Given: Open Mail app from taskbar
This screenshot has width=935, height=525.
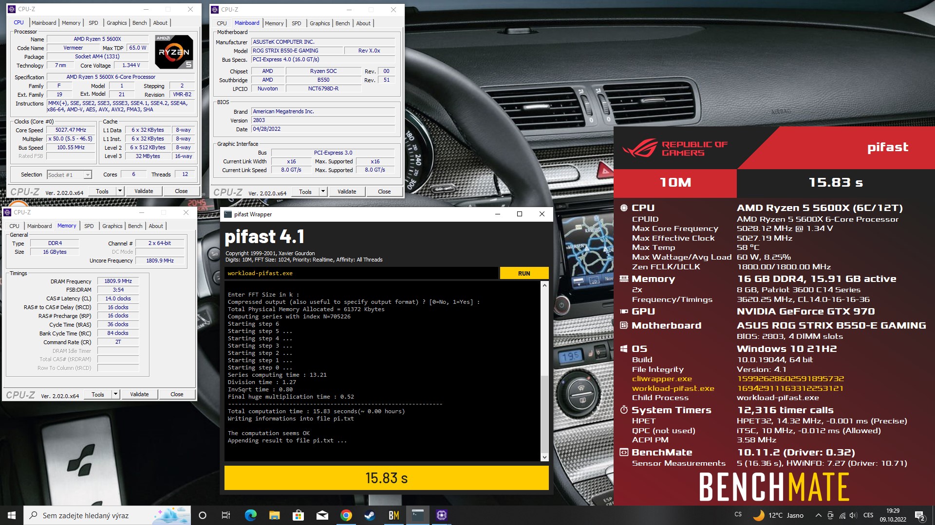Looking at the screenshot, I should pyautogui.click(x=322, y=515).
